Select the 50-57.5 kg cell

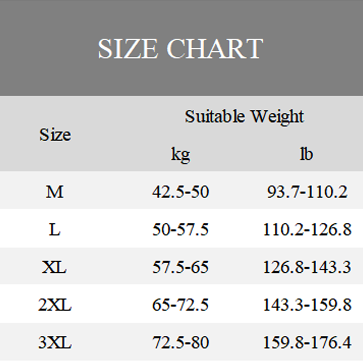181,230
